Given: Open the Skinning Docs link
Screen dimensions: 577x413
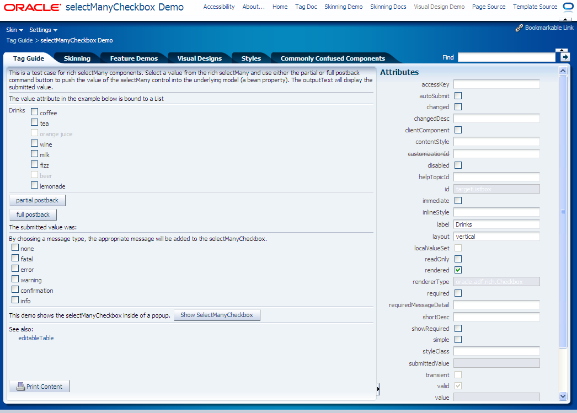Looking at the screenshot, I should coord(388,7).
